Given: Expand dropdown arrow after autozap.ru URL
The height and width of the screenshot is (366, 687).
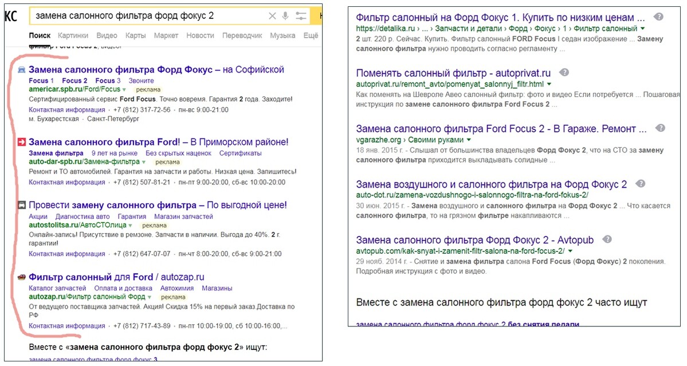Looking at the screenshot, I should (150, 297).
